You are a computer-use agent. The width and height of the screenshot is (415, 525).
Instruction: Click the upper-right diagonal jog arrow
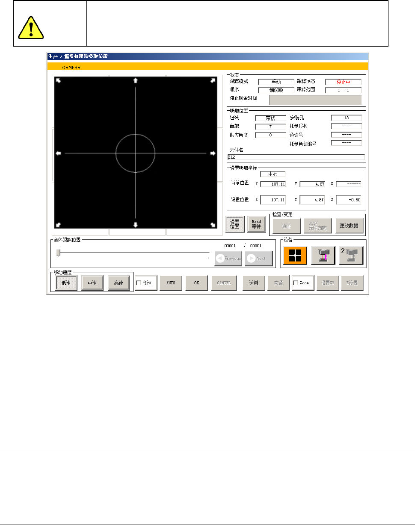point(213,81)
